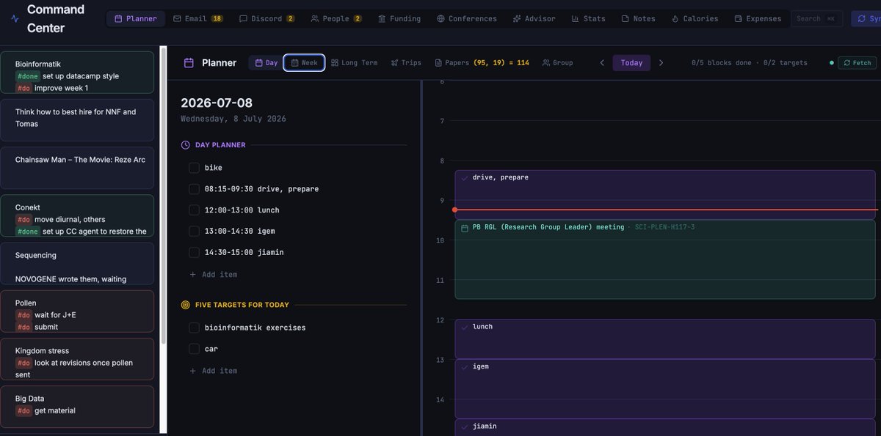881x436 pixels.
Task: Open the Conekt card
Action: pos(78,215)
